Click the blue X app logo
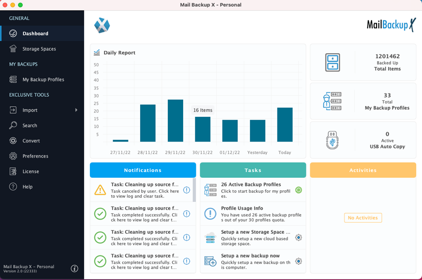Viewport: 422px width, 280px height. coord(102,26)
